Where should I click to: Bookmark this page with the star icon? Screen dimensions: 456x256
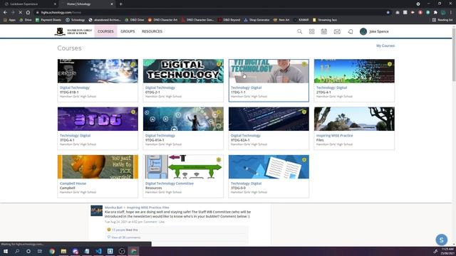coord(388,13)
